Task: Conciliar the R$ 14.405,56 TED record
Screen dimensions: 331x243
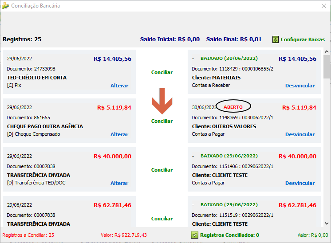Action: pyautogui.click(x=162, y=72)
